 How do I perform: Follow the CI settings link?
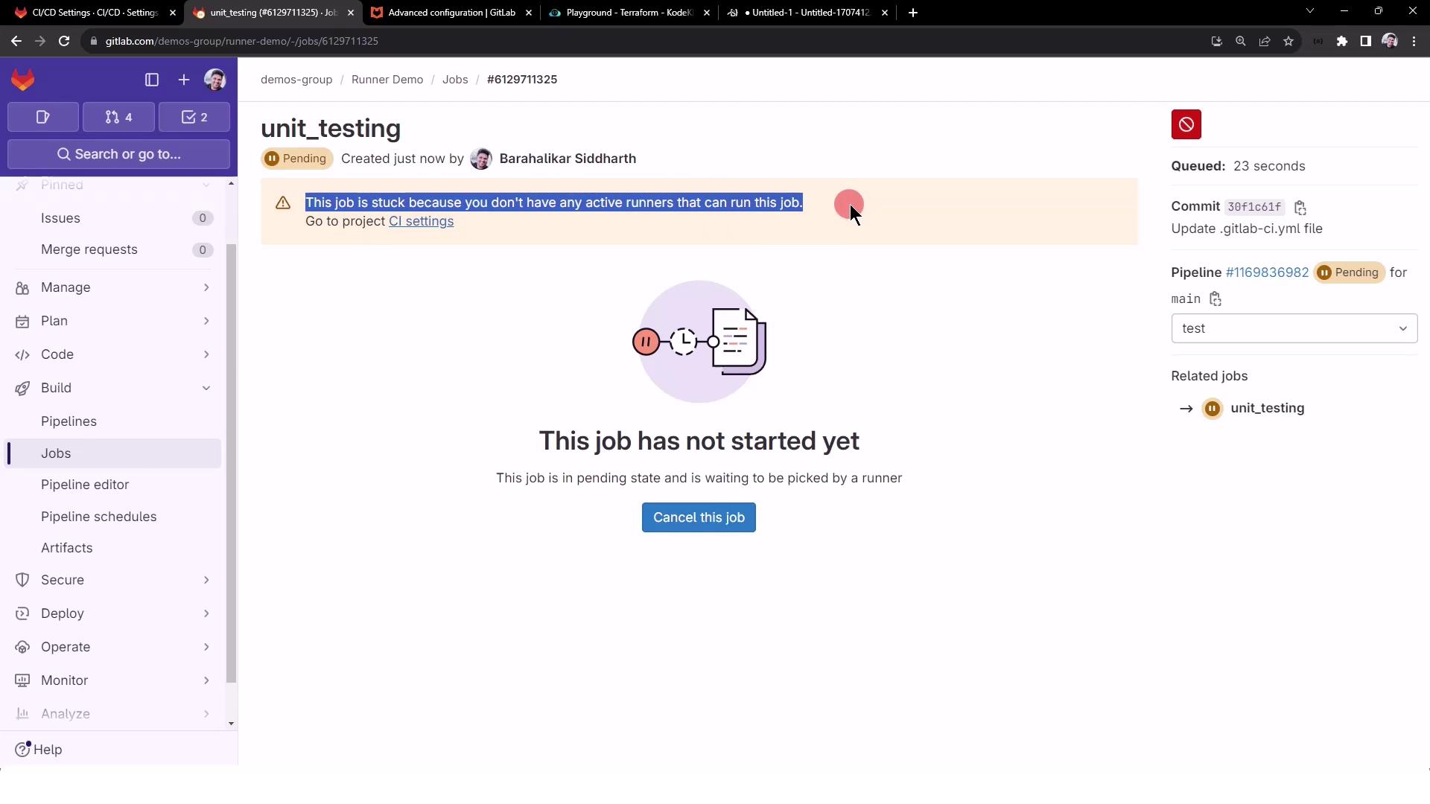(421, 221)
